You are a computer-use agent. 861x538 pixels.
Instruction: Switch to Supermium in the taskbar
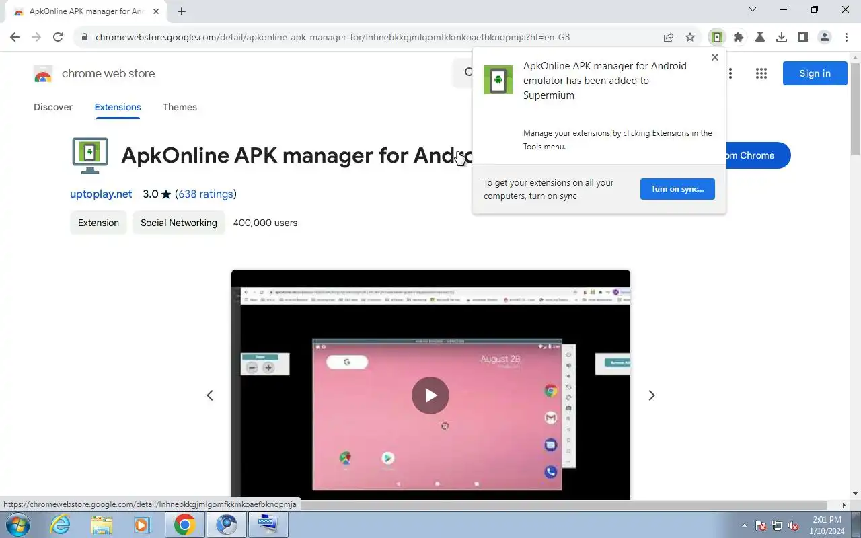tap(226, 525)
